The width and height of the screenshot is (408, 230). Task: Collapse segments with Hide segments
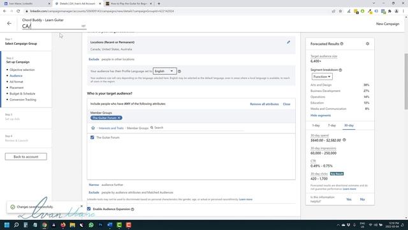click(321, 116)
